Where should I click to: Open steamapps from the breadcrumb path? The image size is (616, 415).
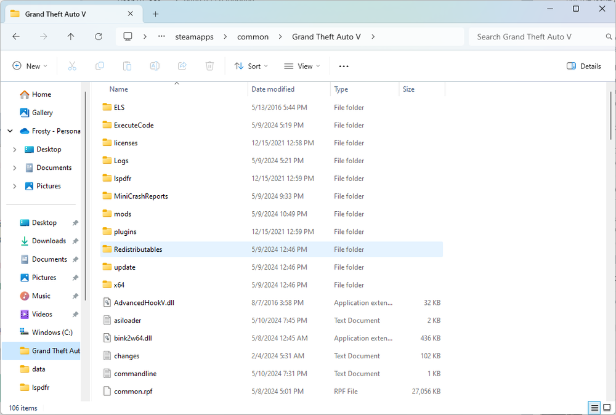[194, 36]
